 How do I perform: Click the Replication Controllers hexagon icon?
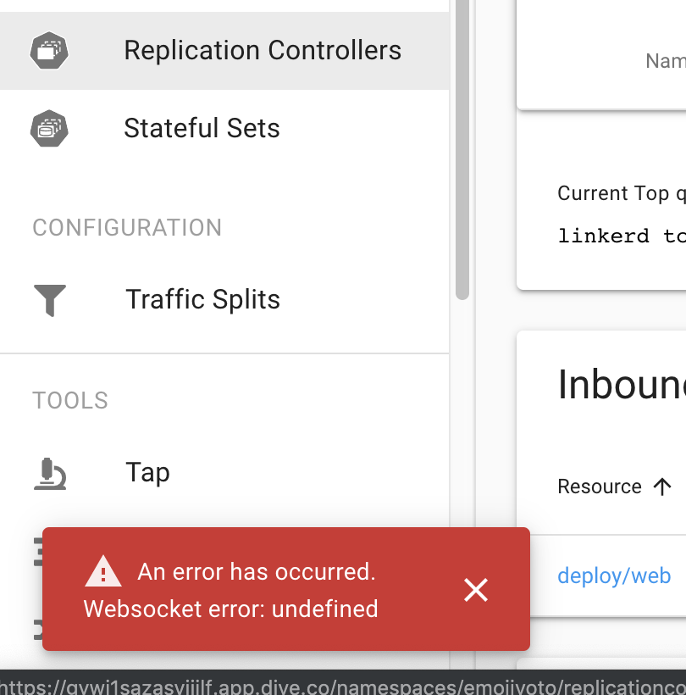click(49, 51)
